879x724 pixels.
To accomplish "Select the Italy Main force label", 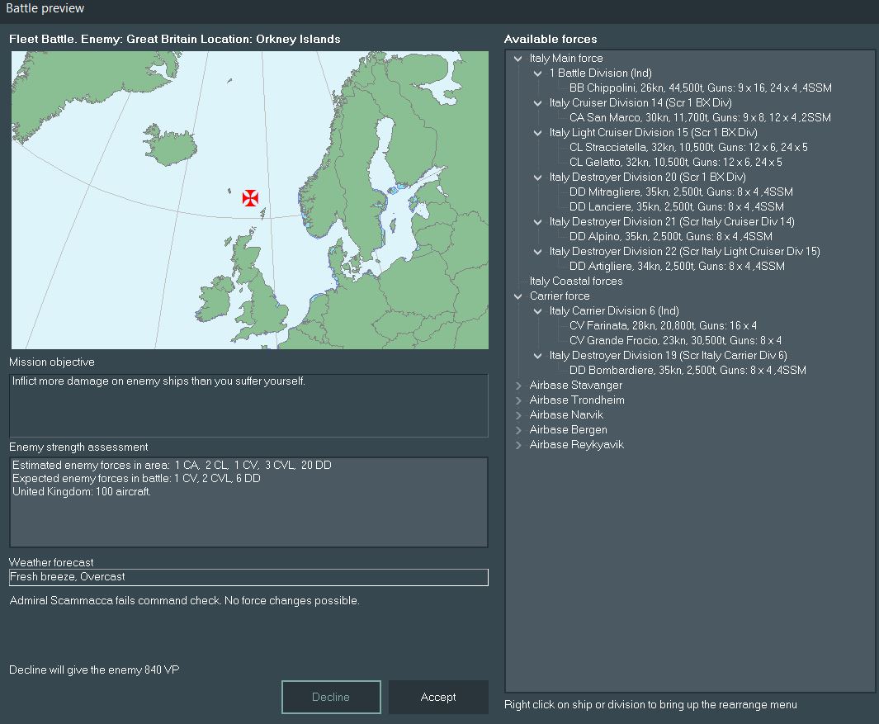I will tap(566, 59).
